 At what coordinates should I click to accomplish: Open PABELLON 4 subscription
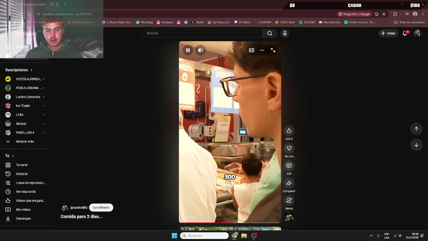click(x=26, y=133)
